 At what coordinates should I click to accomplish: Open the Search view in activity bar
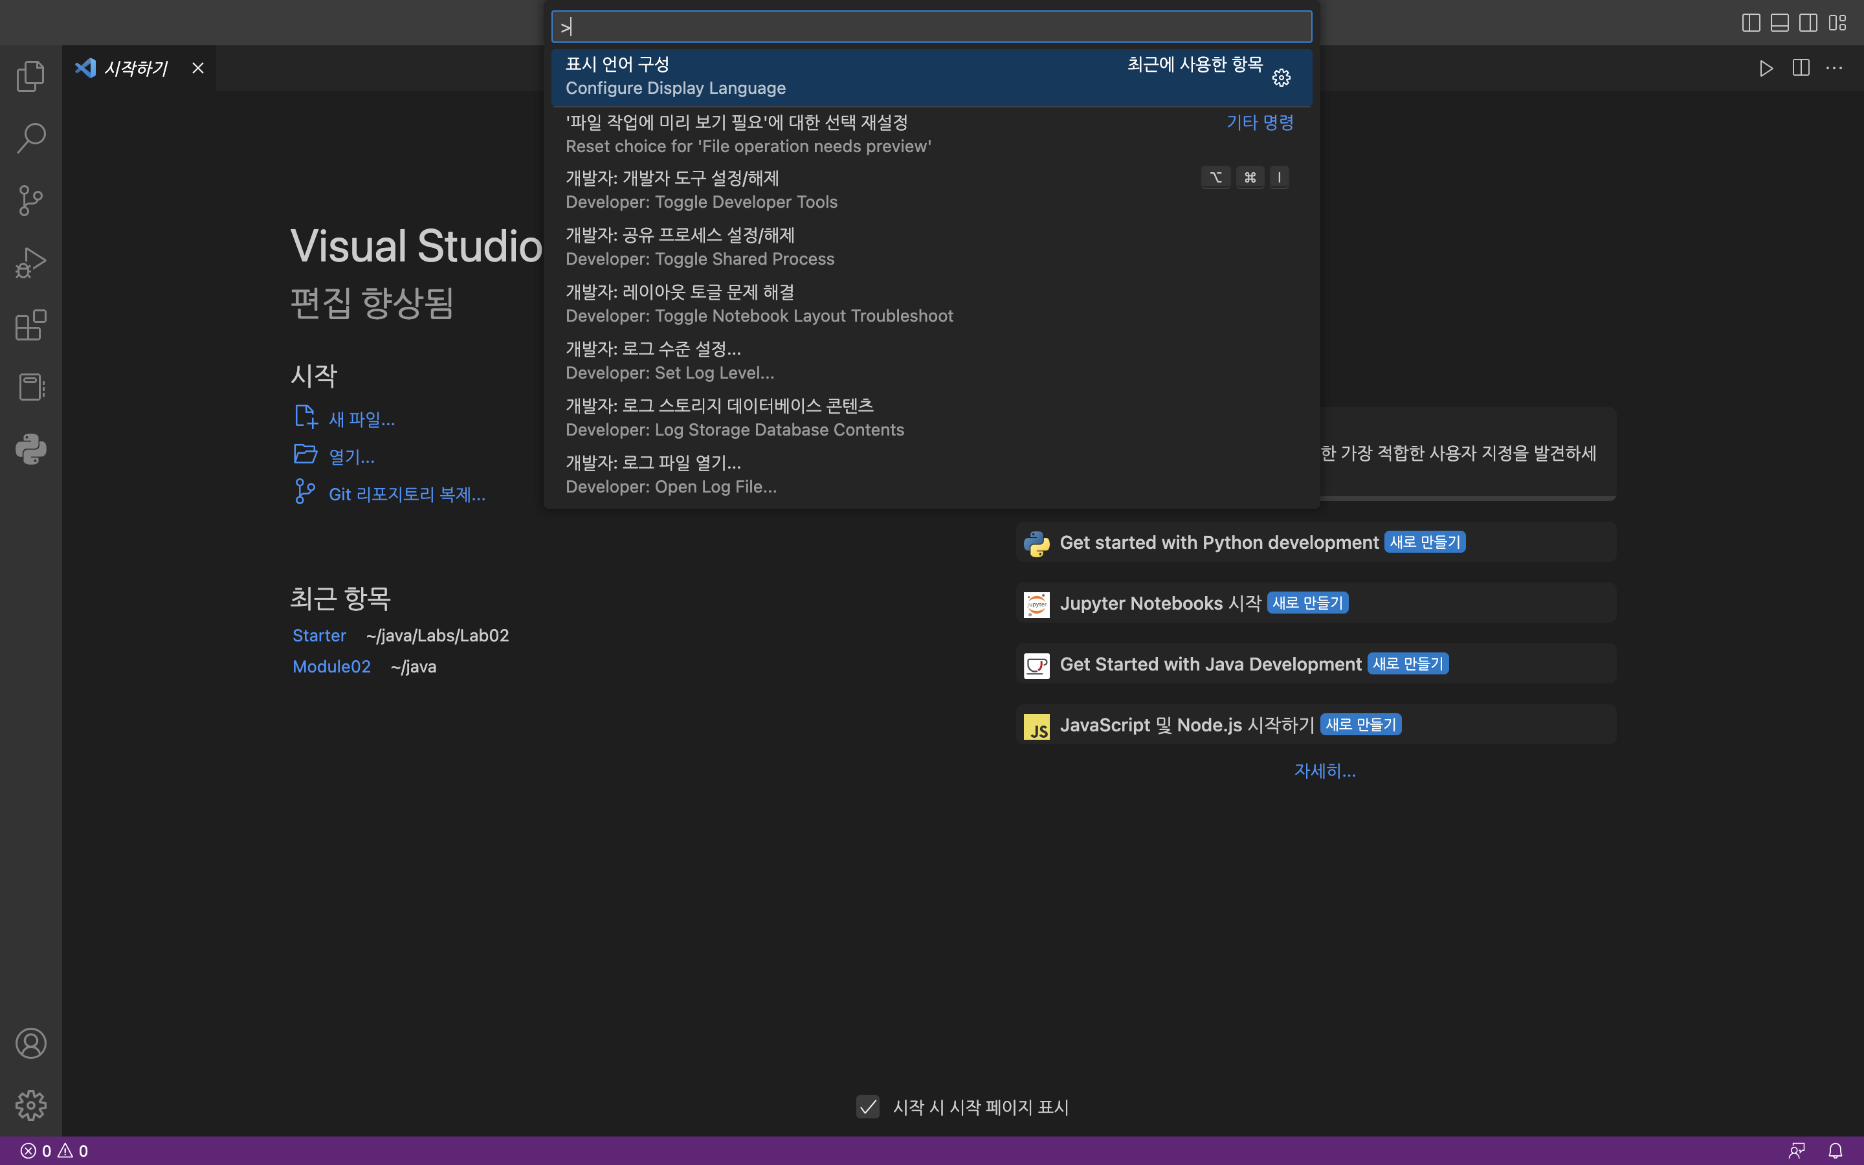(31, 138)
